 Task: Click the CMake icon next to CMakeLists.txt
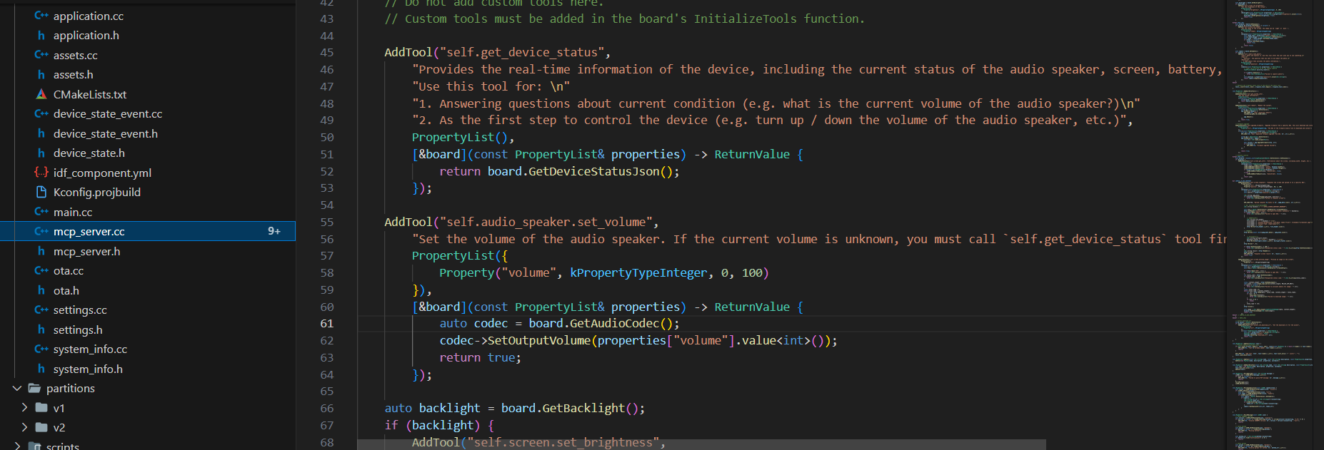point(41,94)
